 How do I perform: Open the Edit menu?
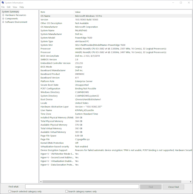tap(8, 7)
